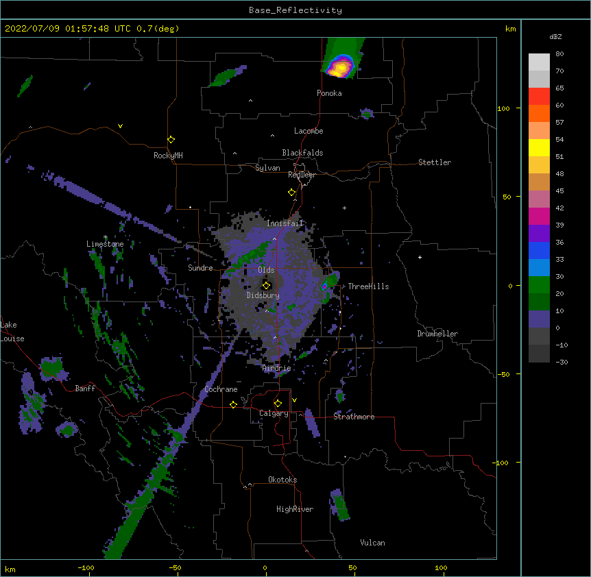
Task: Click the 80 dBZ light gray swatch
Action: (539, 62)
